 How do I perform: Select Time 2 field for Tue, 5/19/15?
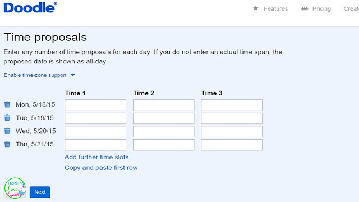click(x=163, y=118)
